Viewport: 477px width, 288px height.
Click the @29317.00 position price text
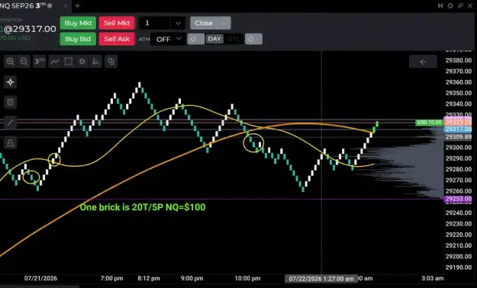pyautogui.click(x=30, y=29)
